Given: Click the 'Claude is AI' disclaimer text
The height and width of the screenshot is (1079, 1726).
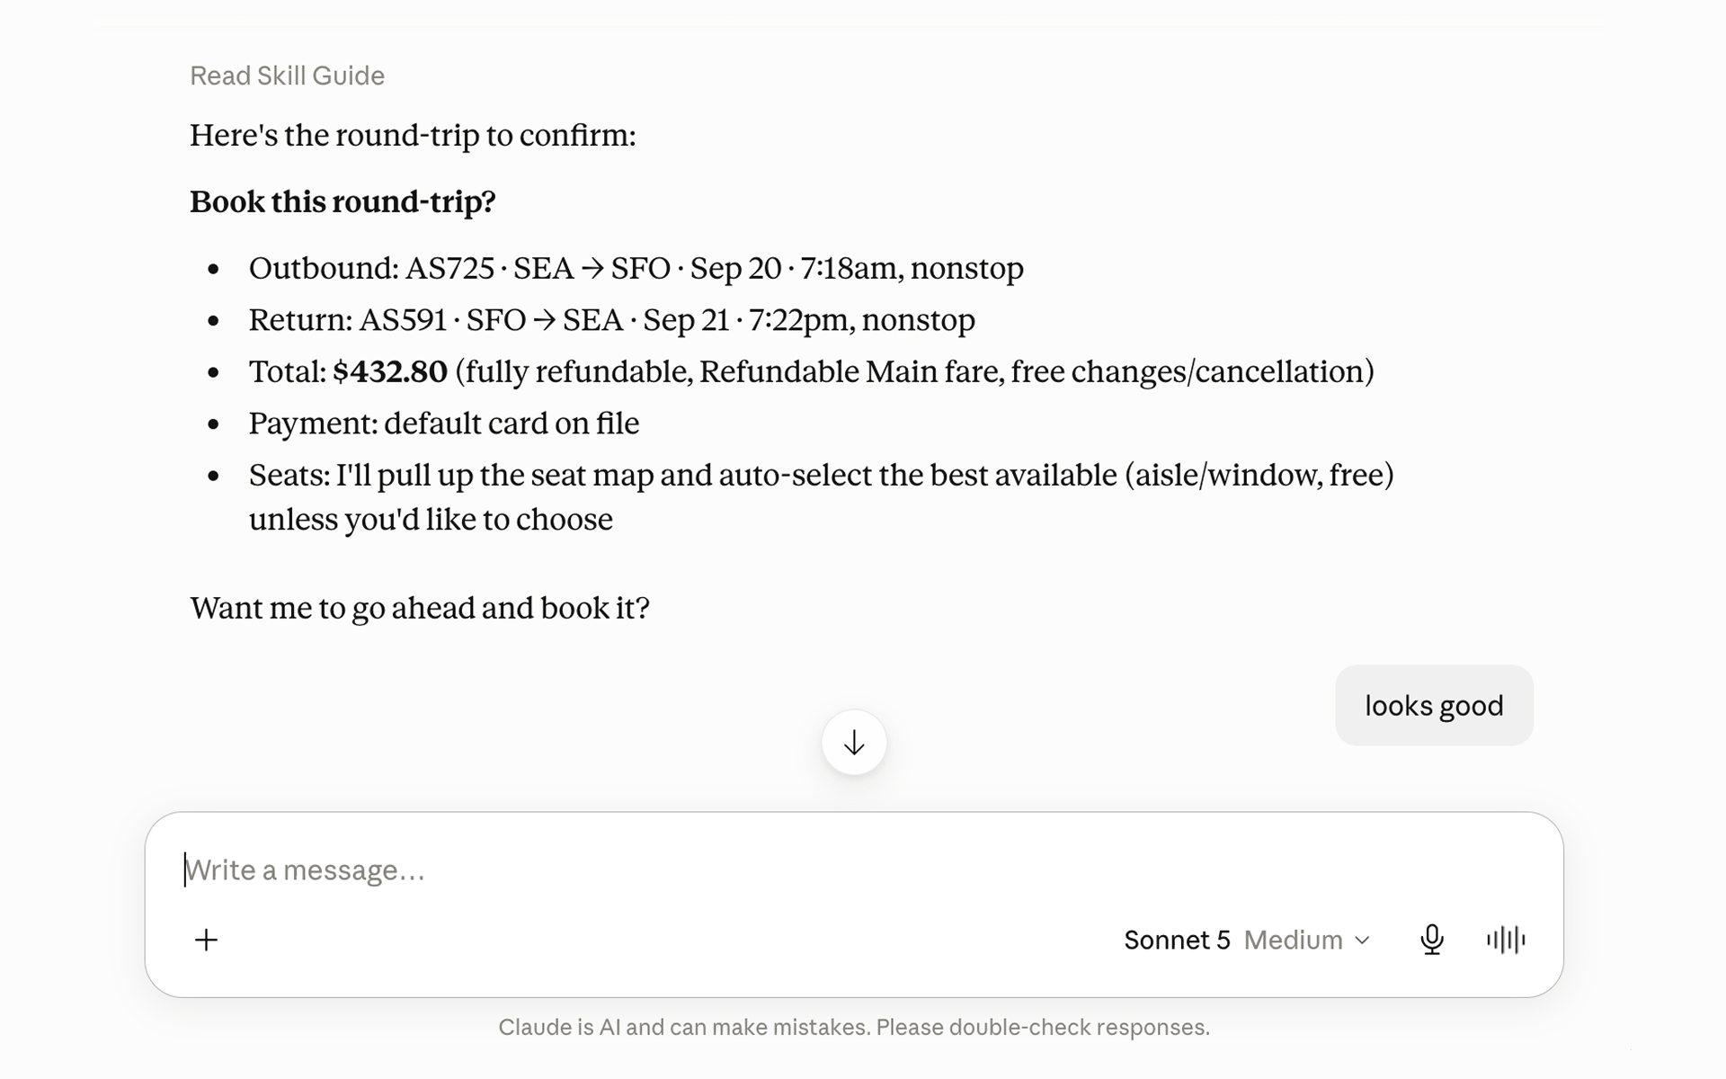Looking at the screenshot, I should [x=854, y=1027].
